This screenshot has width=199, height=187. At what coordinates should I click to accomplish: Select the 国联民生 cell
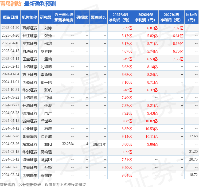30,175
